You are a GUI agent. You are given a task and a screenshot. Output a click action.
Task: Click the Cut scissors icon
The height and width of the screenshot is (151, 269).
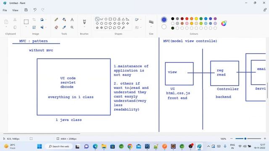(15, 20)
